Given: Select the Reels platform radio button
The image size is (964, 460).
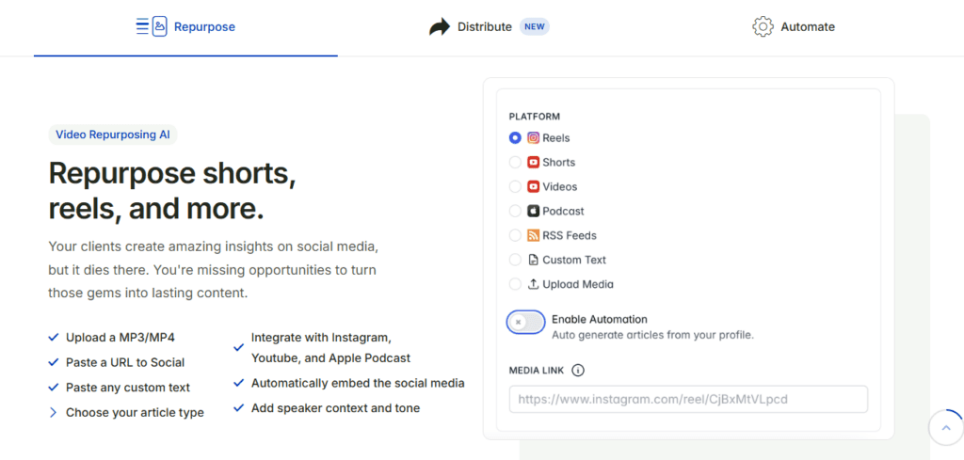Looking at the screenshot, I should (515, 138).
